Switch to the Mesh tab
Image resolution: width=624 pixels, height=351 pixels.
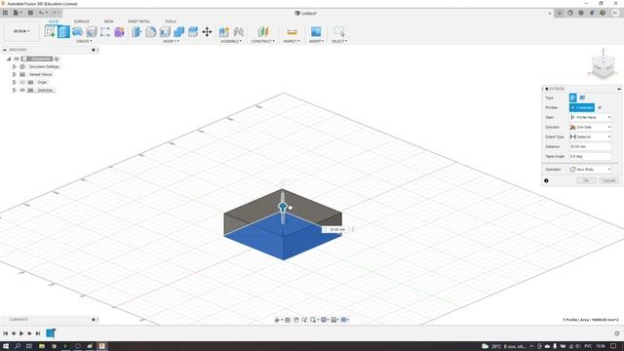(108, 21)
